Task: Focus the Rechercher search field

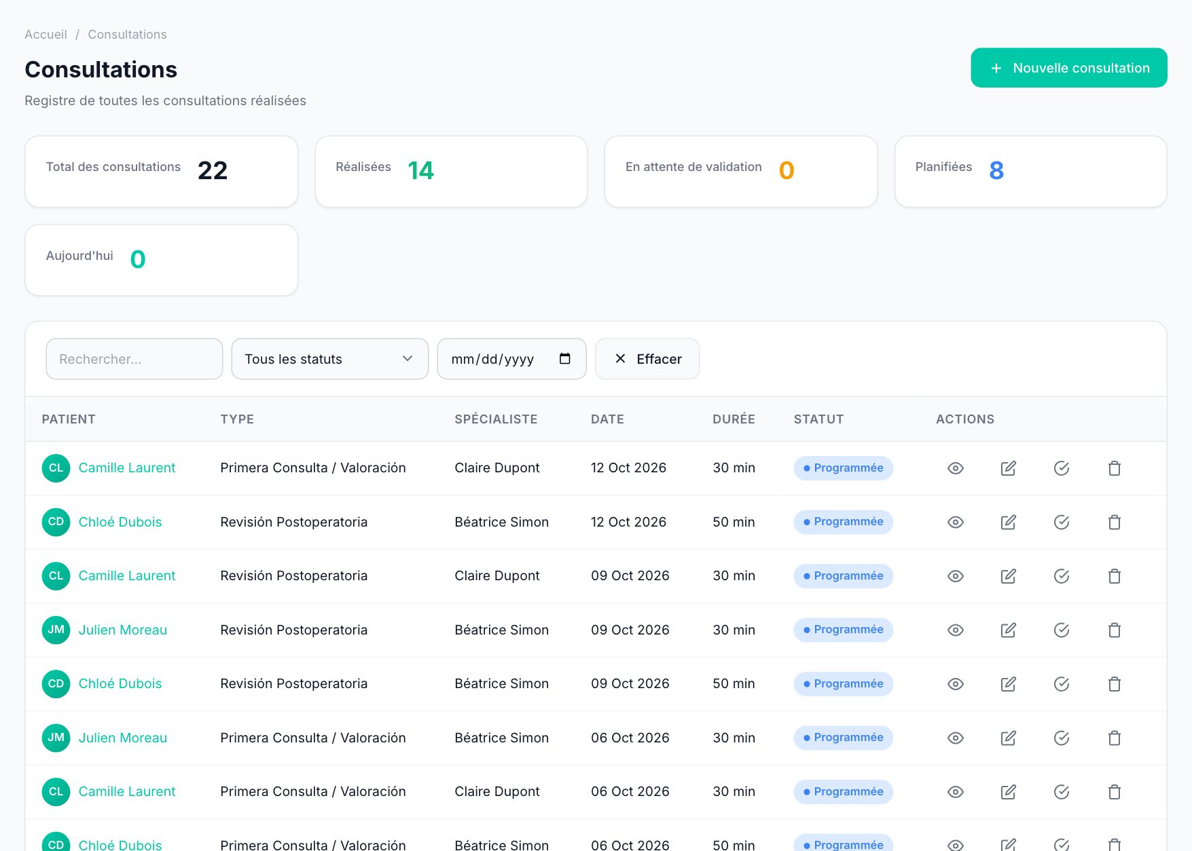Action: (134, 359)
